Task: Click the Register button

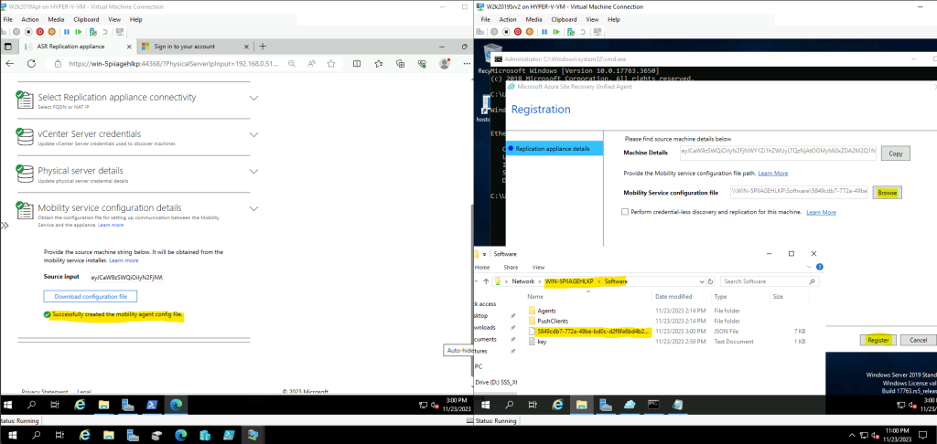Action: (x=878, y=340)
